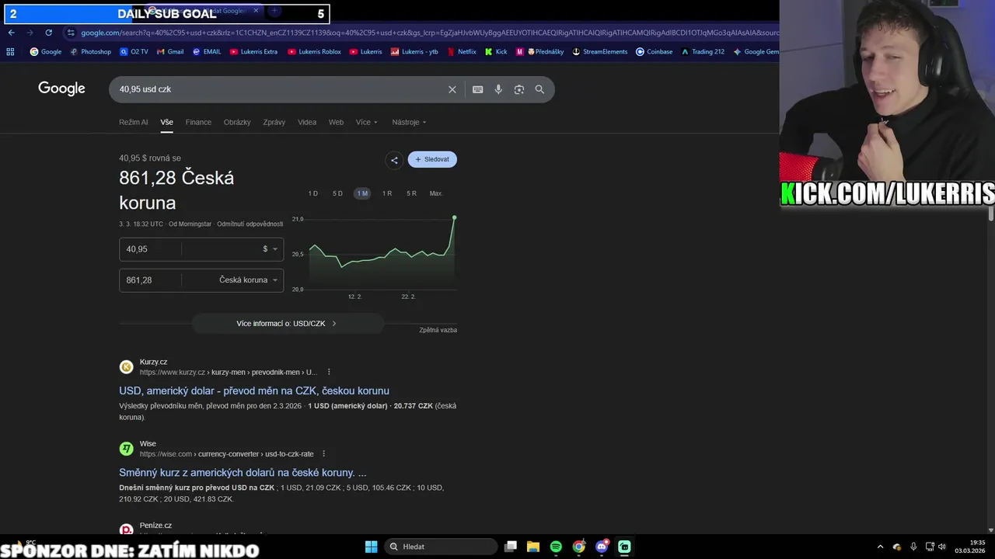Open Windows Start menu
995x559 pixels.
(372, 547)
